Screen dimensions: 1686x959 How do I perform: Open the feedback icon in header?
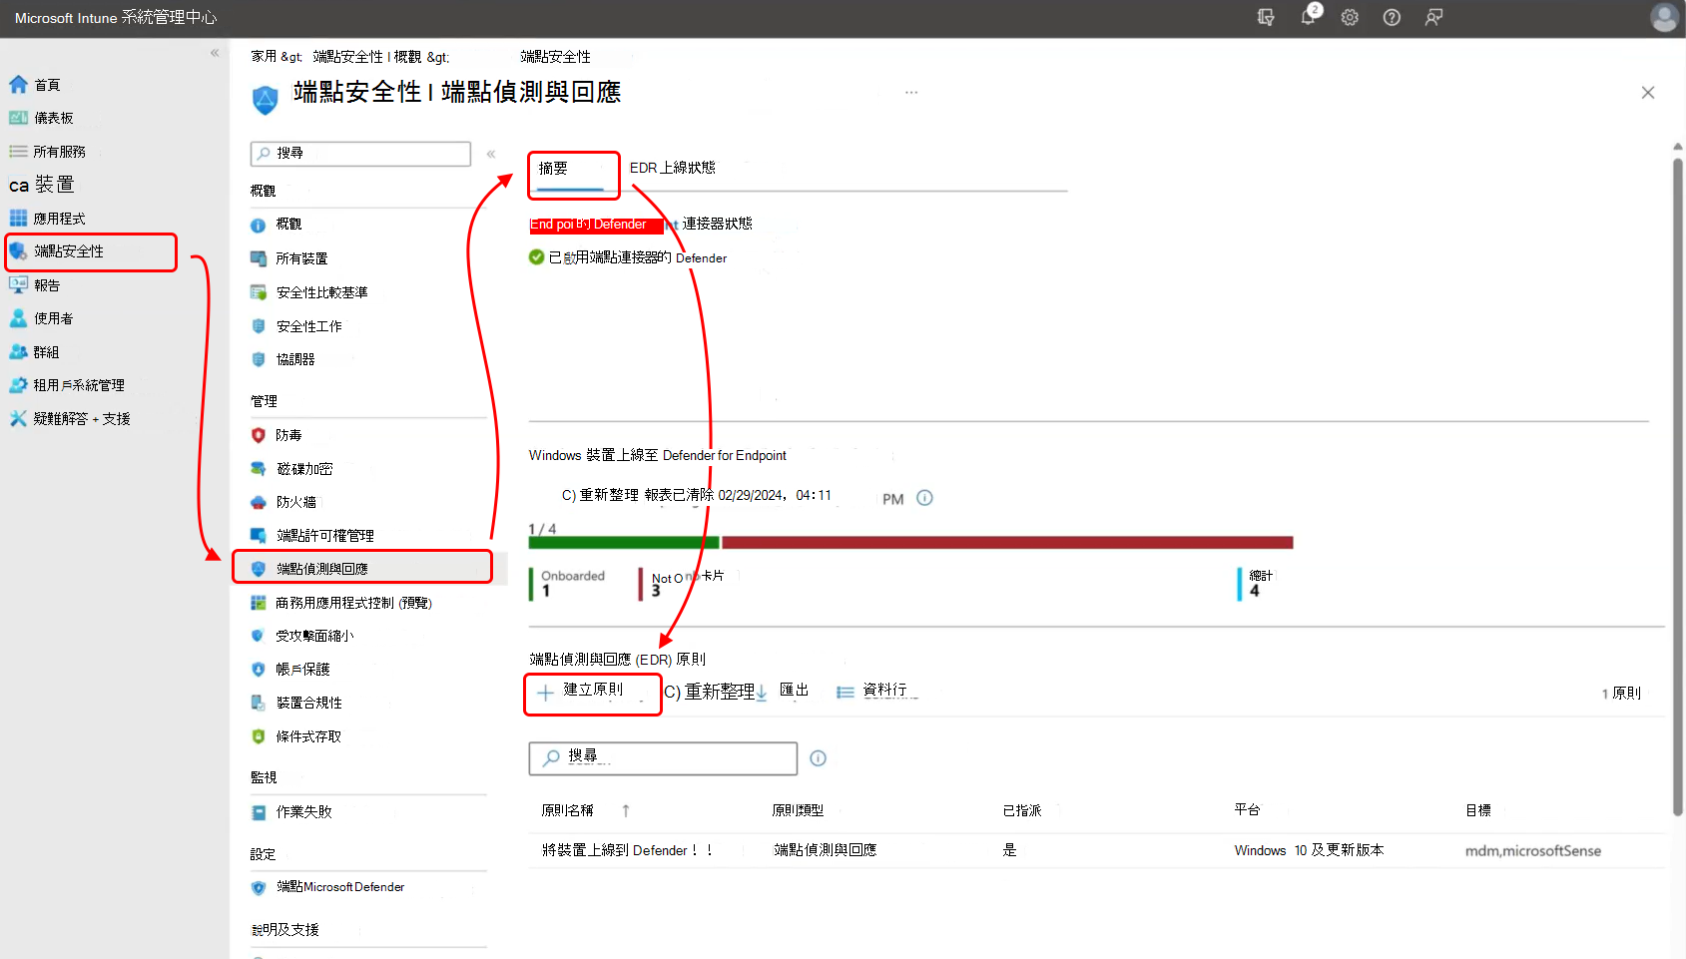(1433, 17)
